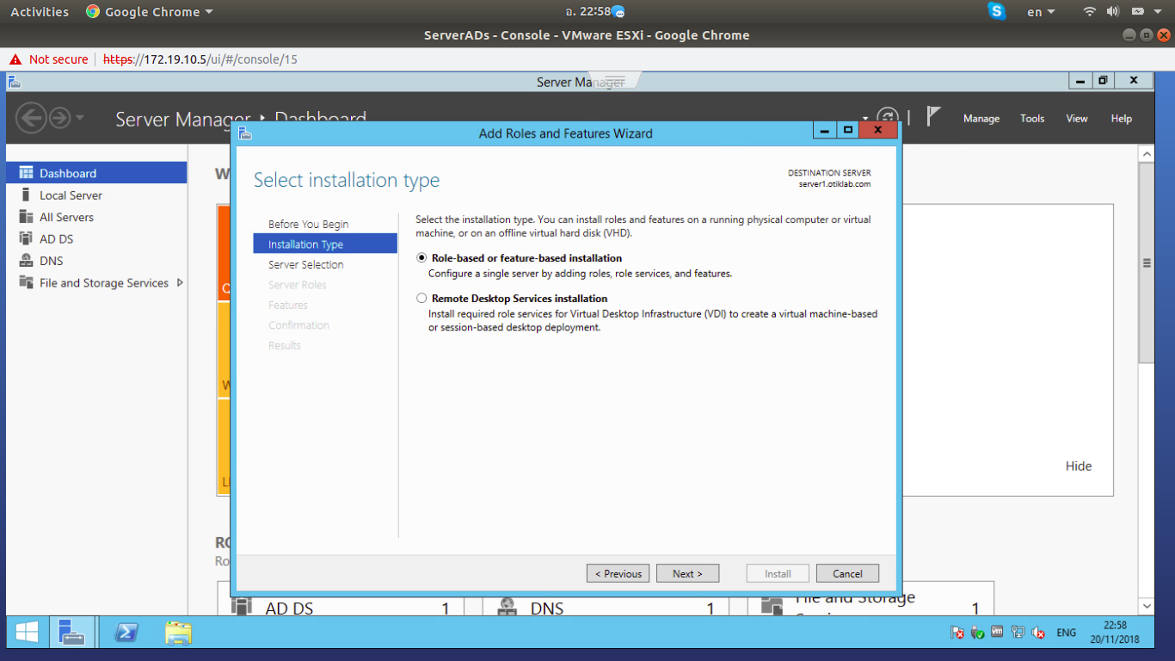The height and width of the screenshot is (661, 1175).
Task: Open File Explorer from the taskbar
Action: pyautogui.click(x=178, y=633)
